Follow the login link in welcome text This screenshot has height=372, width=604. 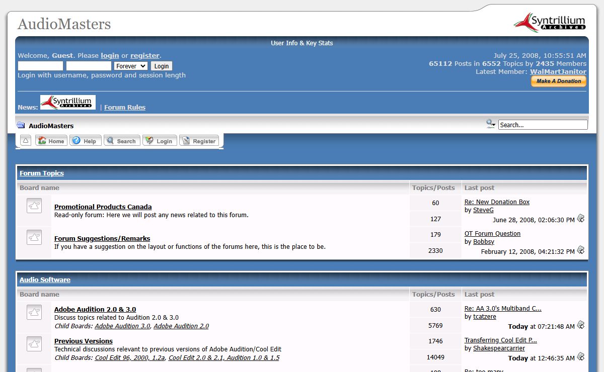tap(110, 56)
